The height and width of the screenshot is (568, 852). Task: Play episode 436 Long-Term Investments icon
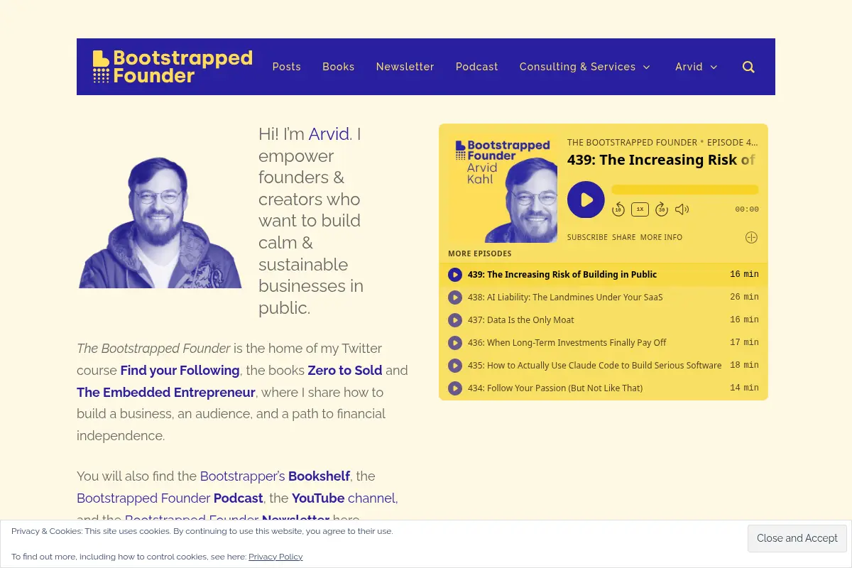(x=455, y=343)
